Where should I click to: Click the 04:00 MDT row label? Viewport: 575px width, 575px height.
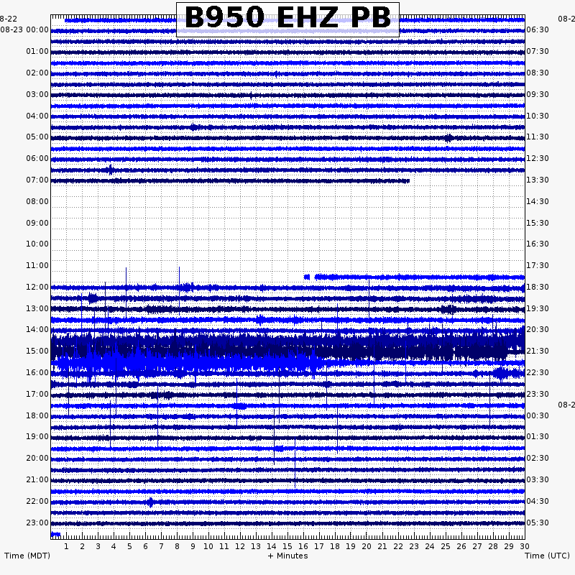click(x=37, y=116)
